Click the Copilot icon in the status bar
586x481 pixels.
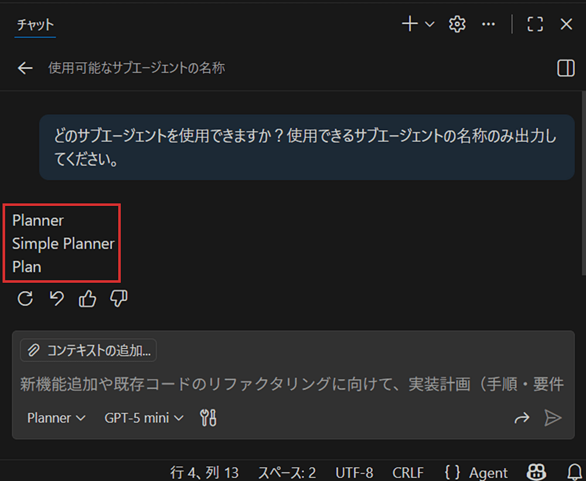coord(536,472)
